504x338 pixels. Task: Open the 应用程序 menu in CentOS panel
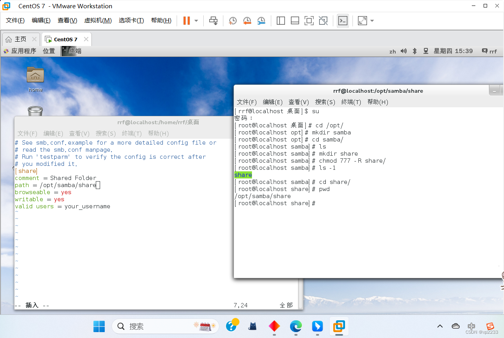point(20,51)
